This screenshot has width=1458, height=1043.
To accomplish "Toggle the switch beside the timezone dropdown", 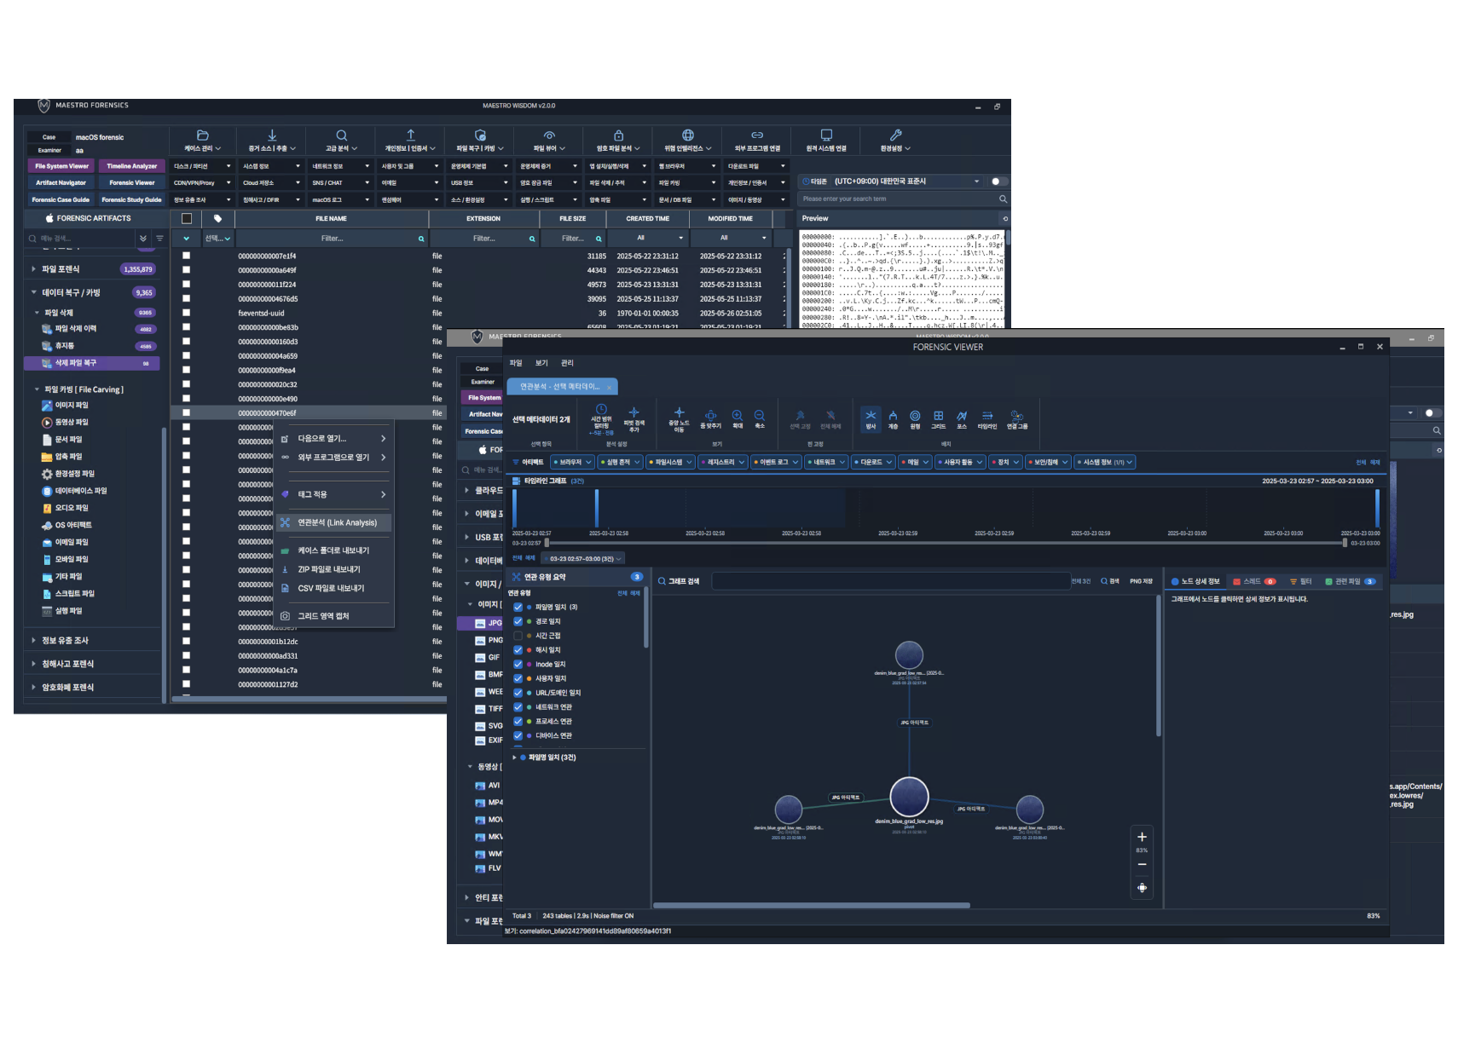I will click(998, 182).
